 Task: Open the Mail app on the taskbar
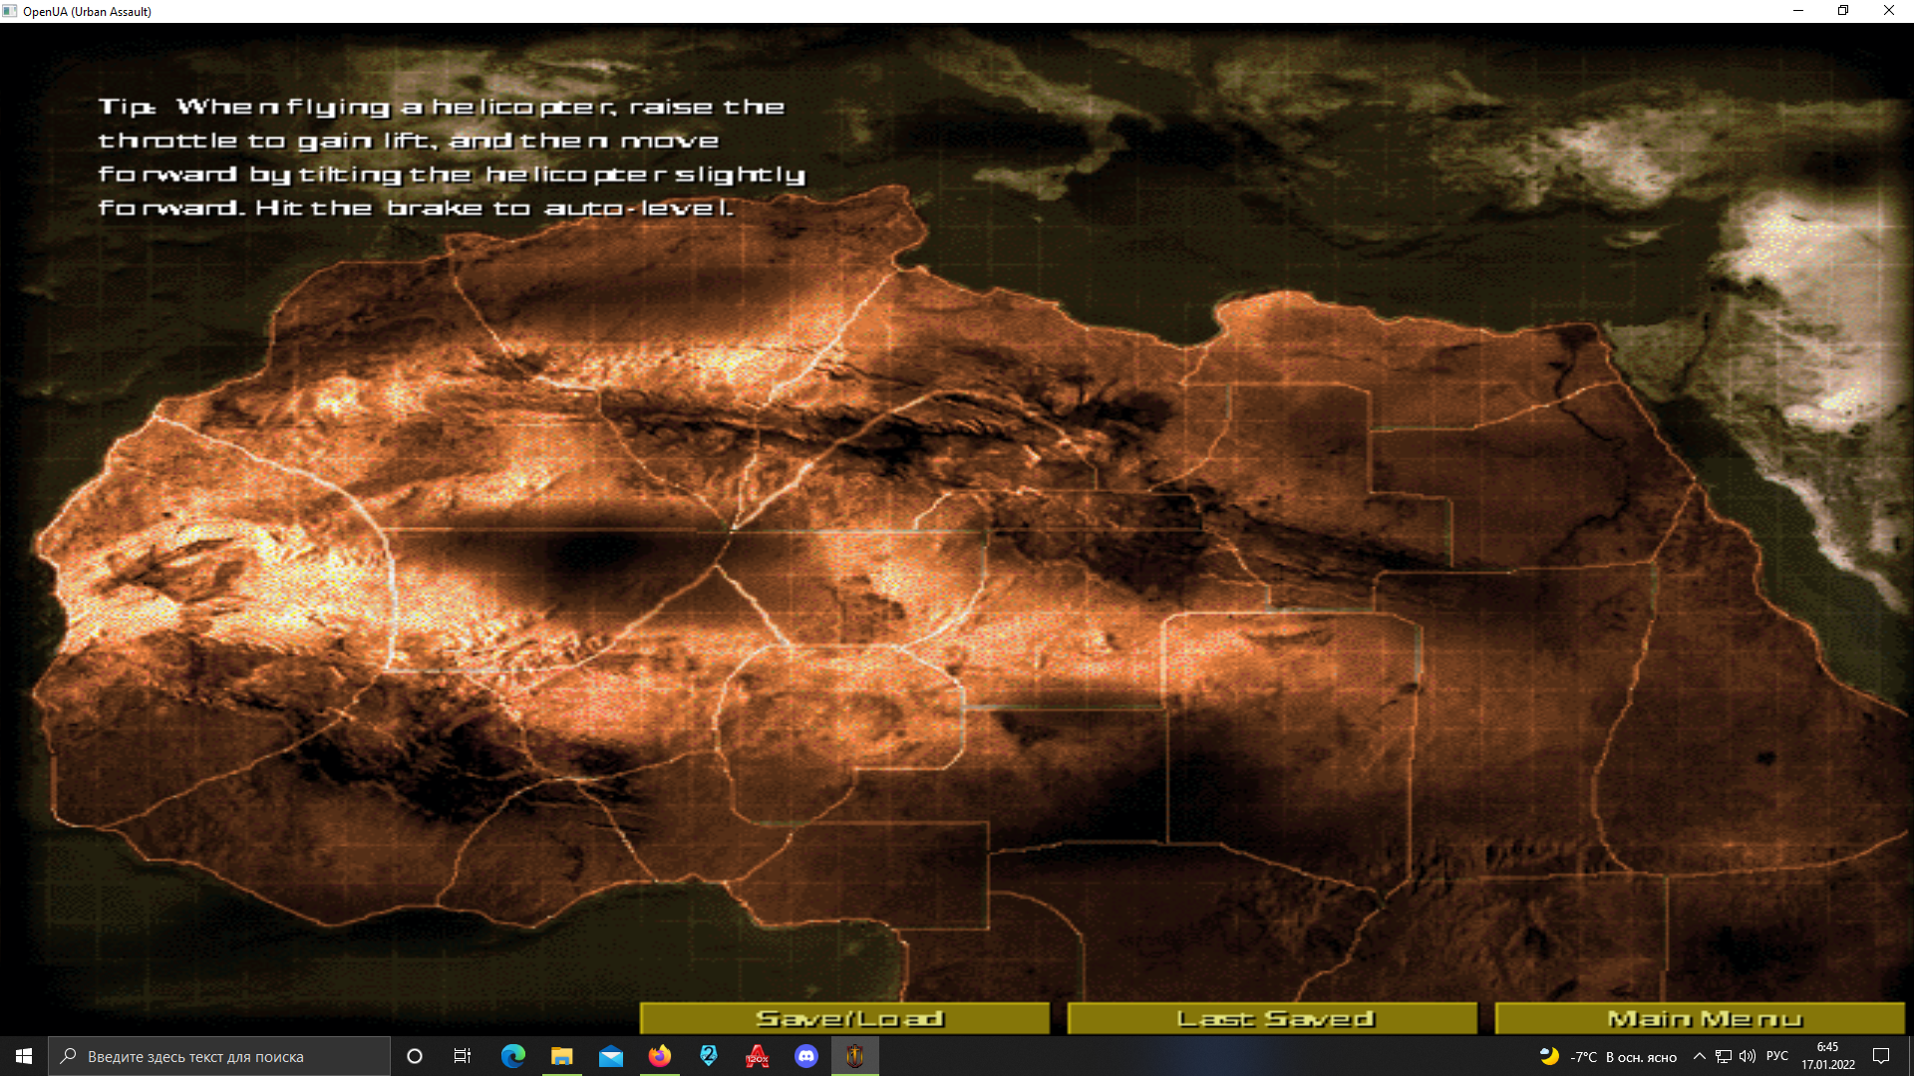pyautogui.click(x=611, y=1056)
